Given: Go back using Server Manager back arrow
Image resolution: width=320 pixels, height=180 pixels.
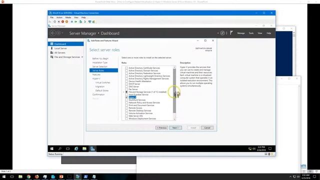Looking at the screenshot, I should (53, 33).
